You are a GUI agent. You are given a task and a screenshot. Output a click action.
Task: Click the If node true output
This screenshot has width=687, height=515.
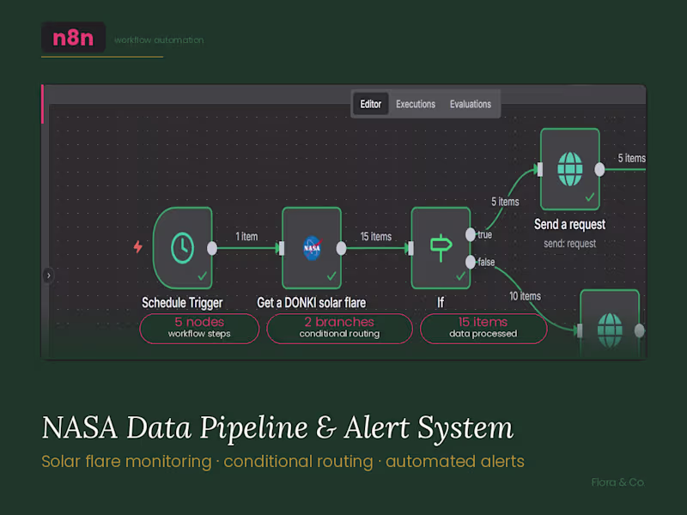pyautogui.click(x=470, y=234)
